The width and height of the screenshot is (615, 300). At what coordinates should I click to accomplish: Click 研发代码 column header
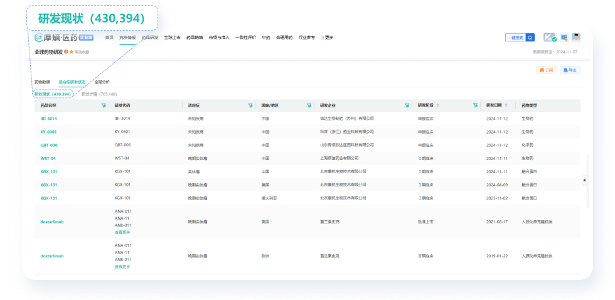click(x=122, y=105)
